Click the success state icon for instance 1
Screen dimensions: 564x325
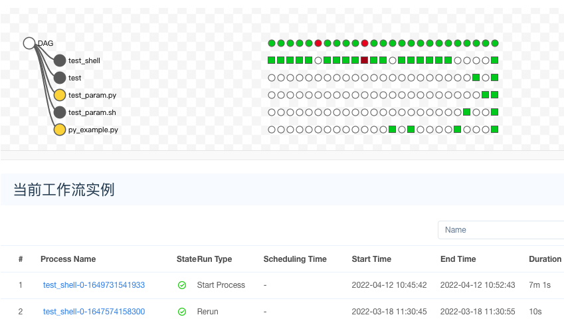[182, 285]
